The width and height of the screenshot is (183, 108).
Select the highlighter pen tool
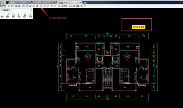click(48, 6)
